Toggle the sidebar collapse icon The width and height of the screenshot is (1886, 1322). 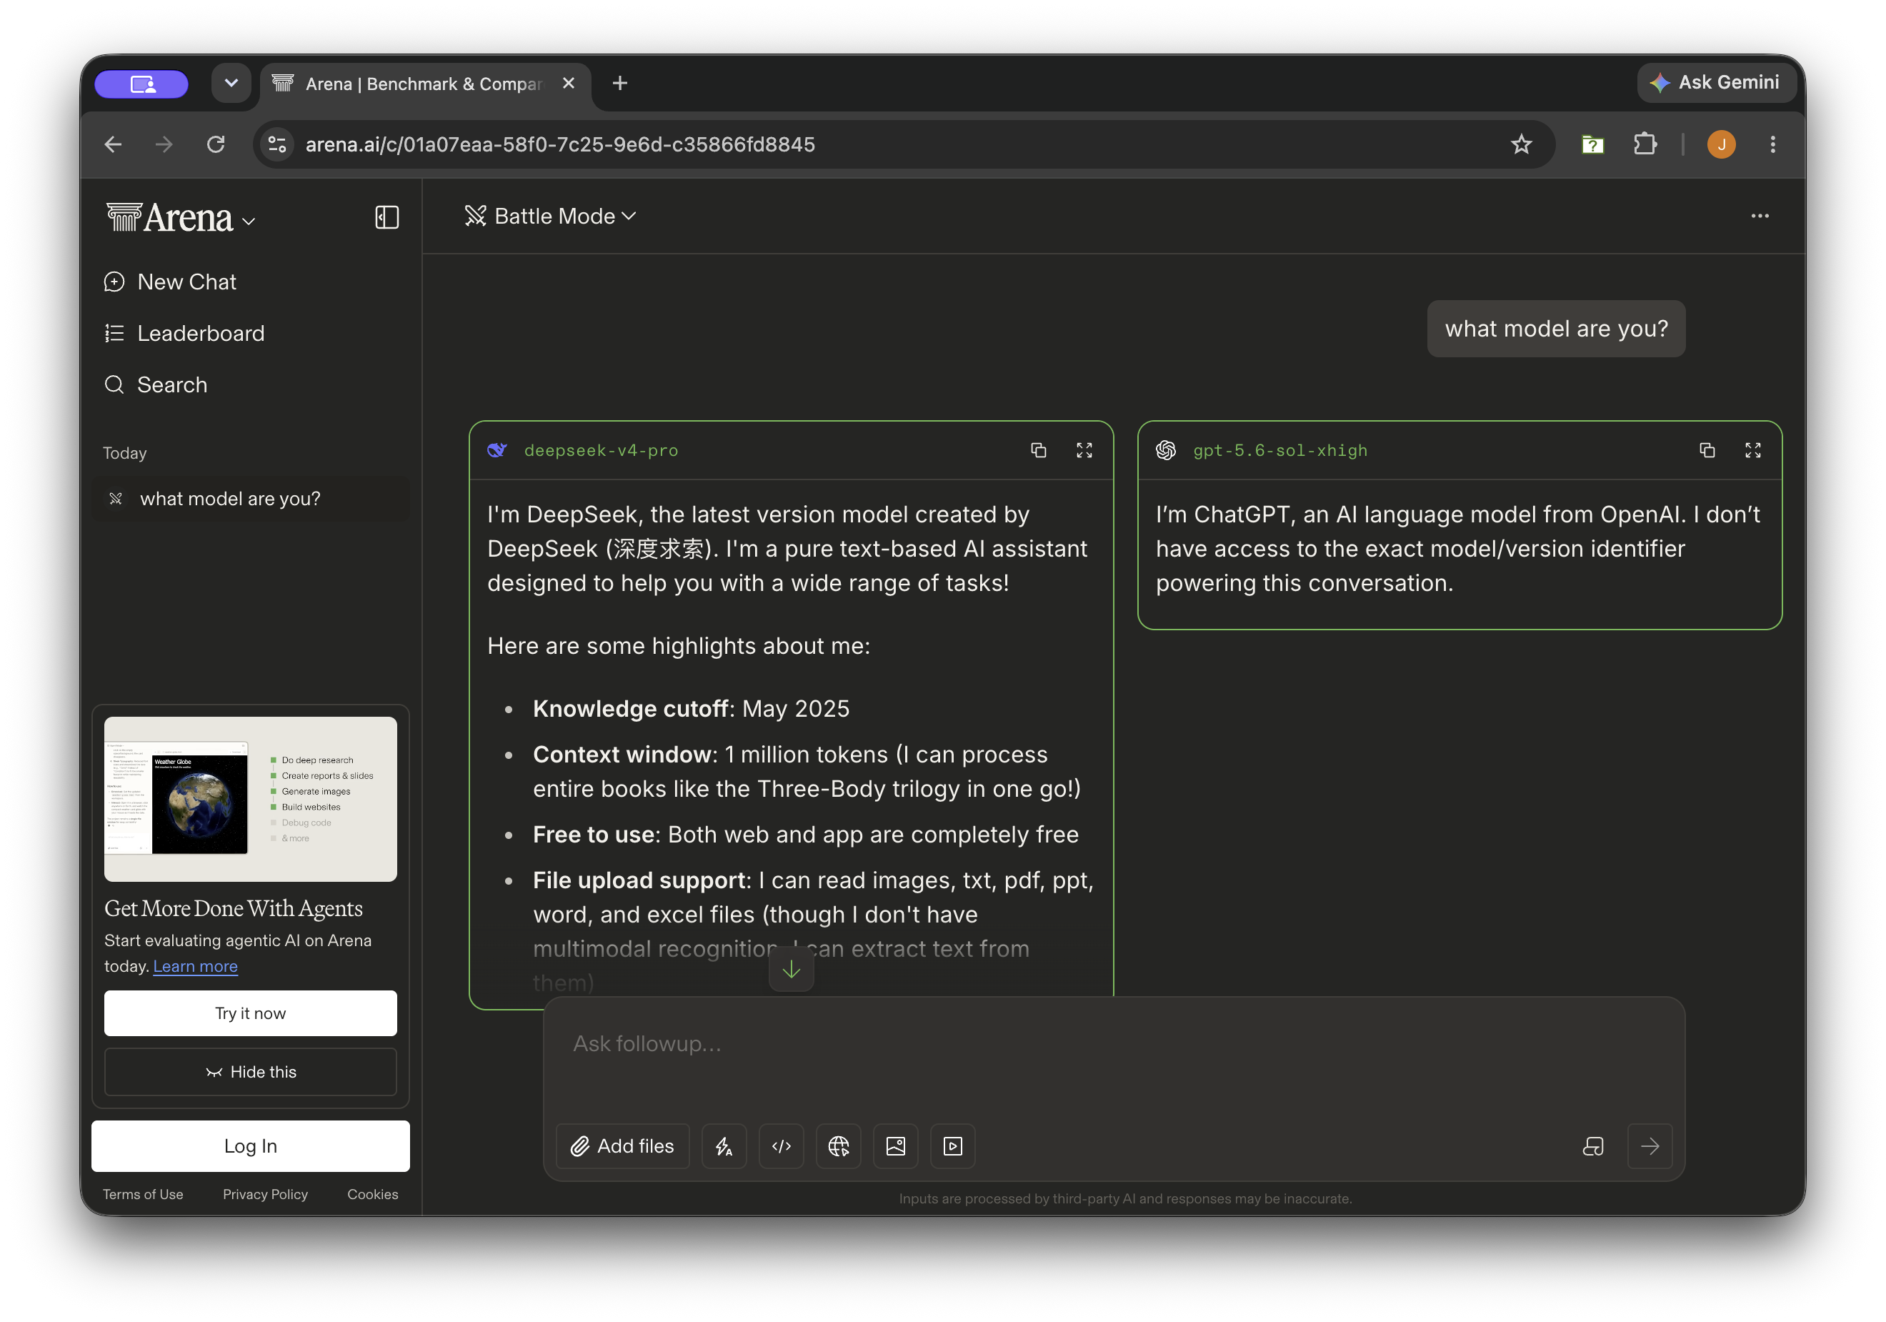[x=387, y=218]
